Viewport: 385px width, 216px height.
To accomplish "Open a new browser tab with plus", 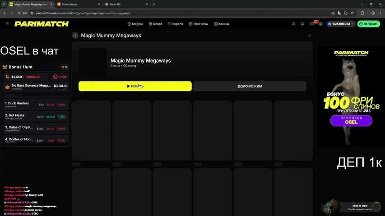I will [154, 4].
